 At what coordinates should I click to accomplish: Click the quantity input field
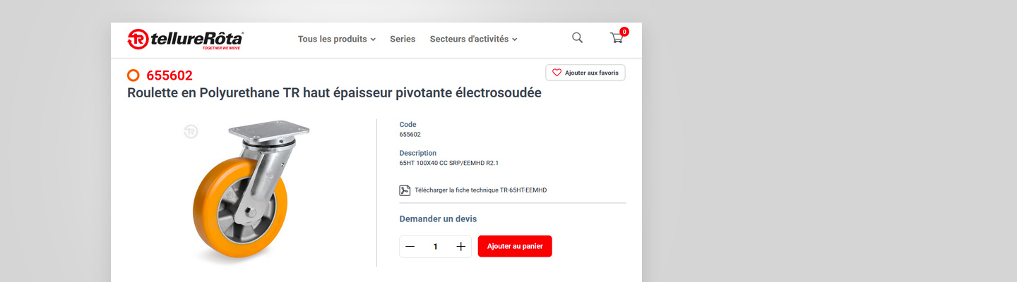pos(435,246)
